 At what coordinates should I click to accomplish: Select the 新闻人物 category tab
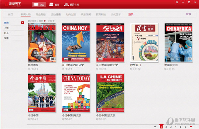point(26,15)
